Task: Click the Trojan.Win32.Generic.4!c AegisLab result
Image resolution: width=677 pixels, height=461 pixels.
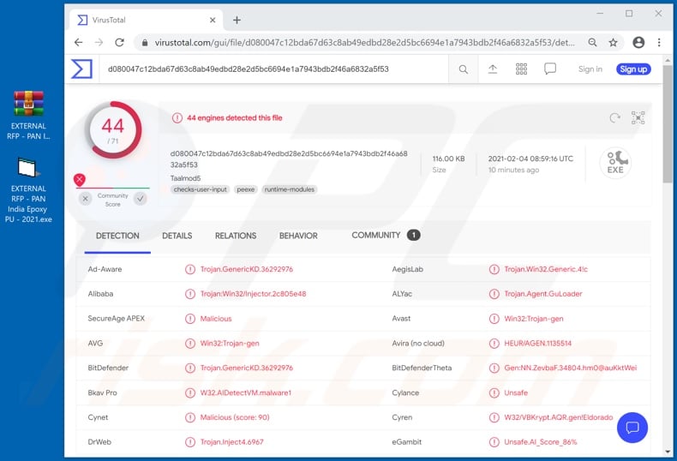Action: tap(546, 269)
